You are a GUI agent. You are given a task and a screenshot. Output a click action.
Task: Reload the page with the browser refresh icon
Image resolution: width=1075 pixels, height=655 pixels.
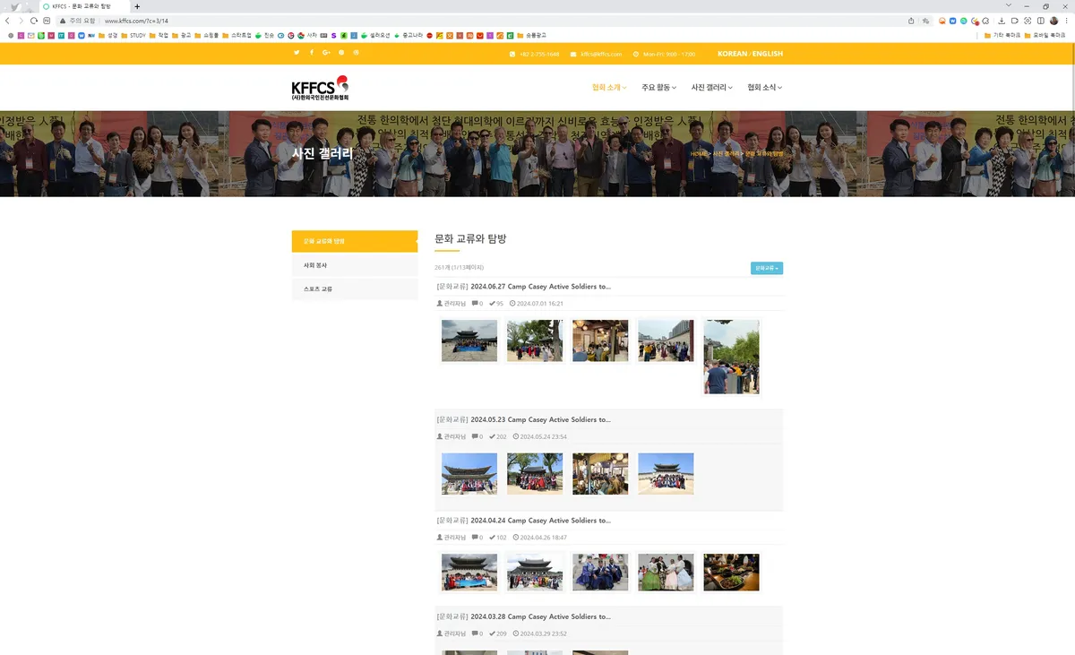click(34, 21)
